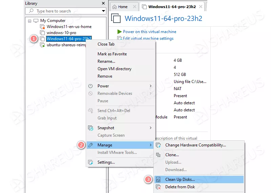
Task: Close the Library panel
Action: point(103,3)
